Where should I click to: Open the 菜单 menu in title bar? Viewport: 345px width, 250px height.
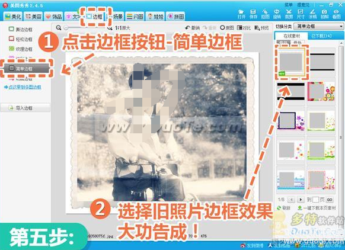[288, 5]
